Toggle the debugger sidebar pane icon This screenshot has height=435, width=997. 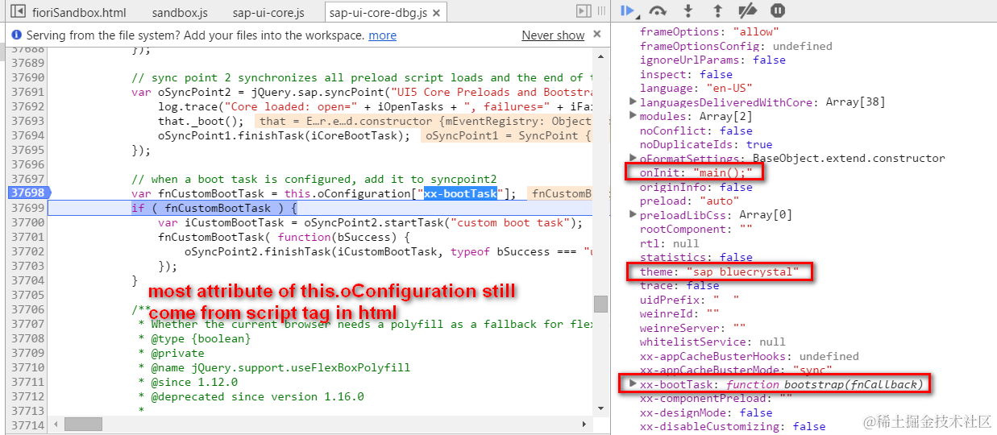pyautogui.click(x=584, y=11)
